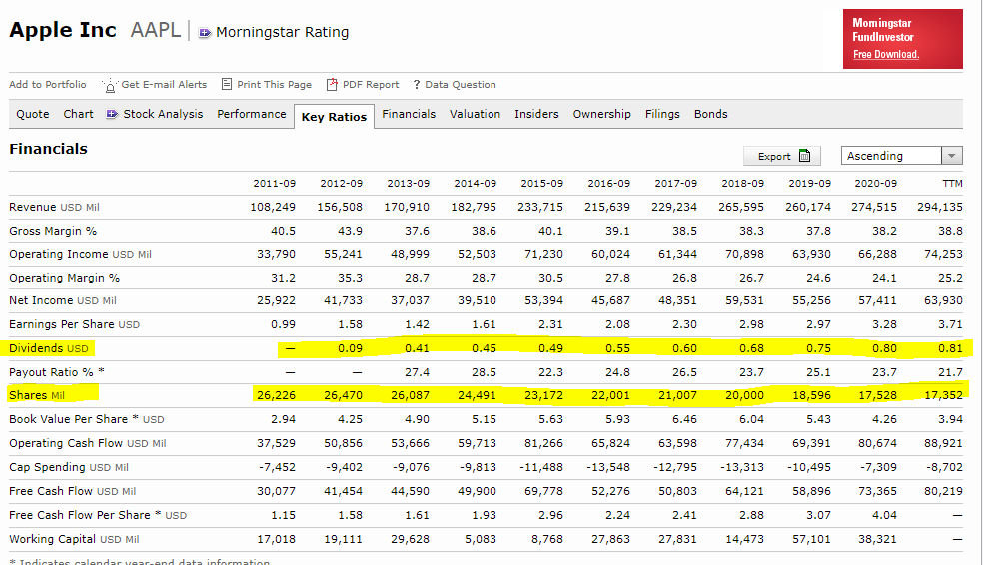983x565 pixels.
Task: Open the Stock Analysis tab
Action: (163, 114)
